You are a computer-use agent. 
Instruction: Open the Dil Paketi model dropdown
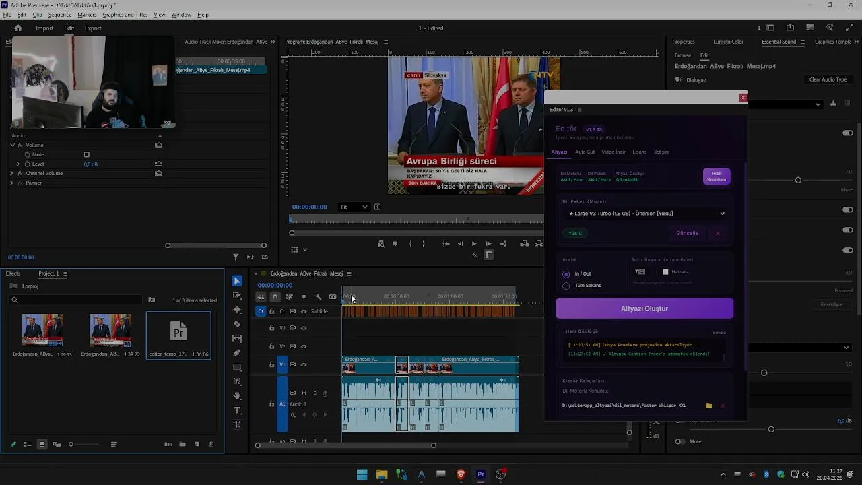[x=645, y=214]
